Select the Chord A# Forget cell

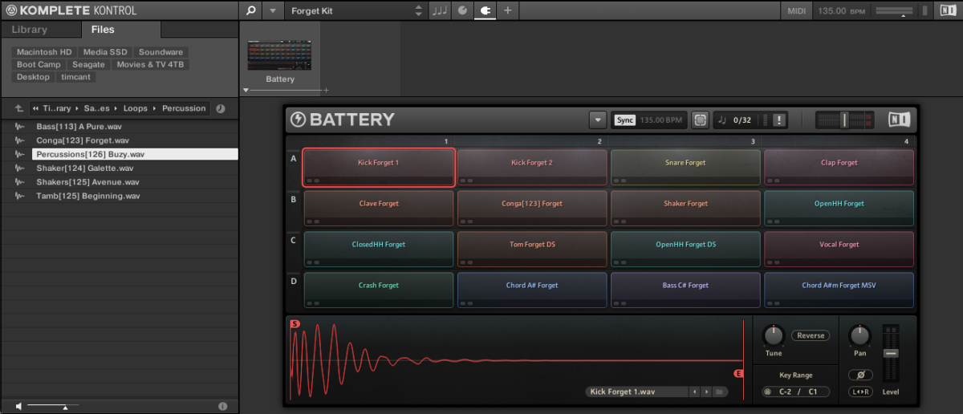click(x=532, y=290)
